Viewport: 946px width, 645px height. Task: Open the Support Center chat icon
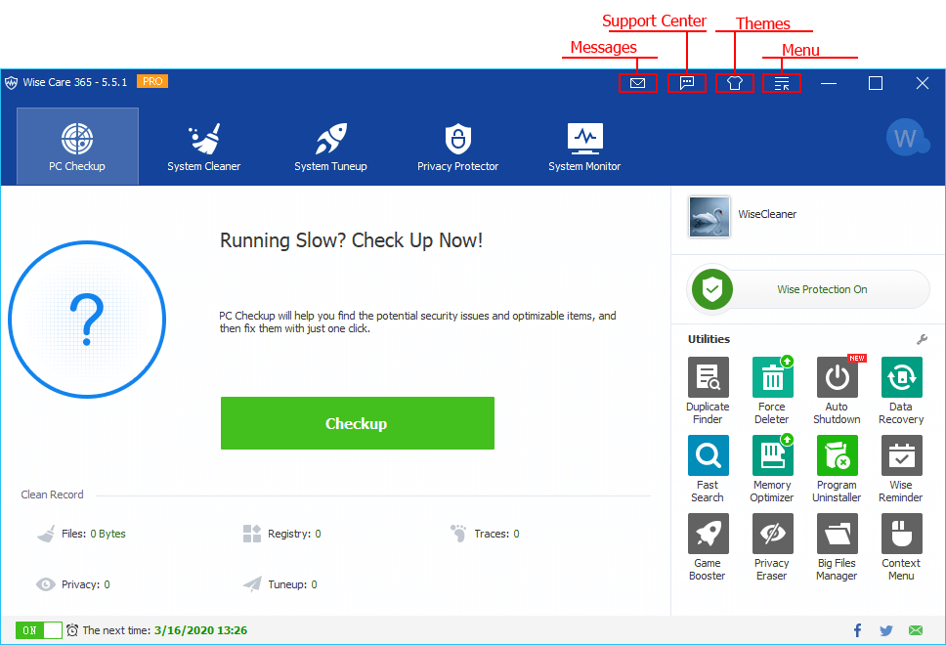pyautogui.click(x=687, y=84)
